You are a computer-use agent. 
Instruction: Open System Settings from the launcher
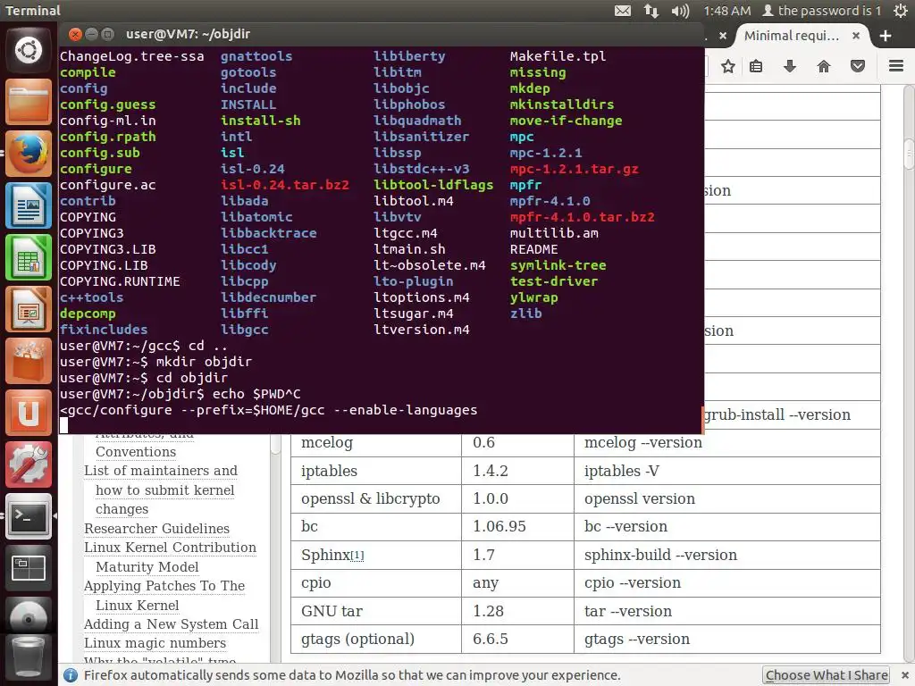click(28, 464)
